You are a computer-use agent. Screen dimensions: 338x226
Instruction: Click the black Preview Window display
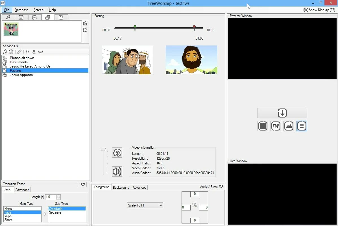point(282,49)
